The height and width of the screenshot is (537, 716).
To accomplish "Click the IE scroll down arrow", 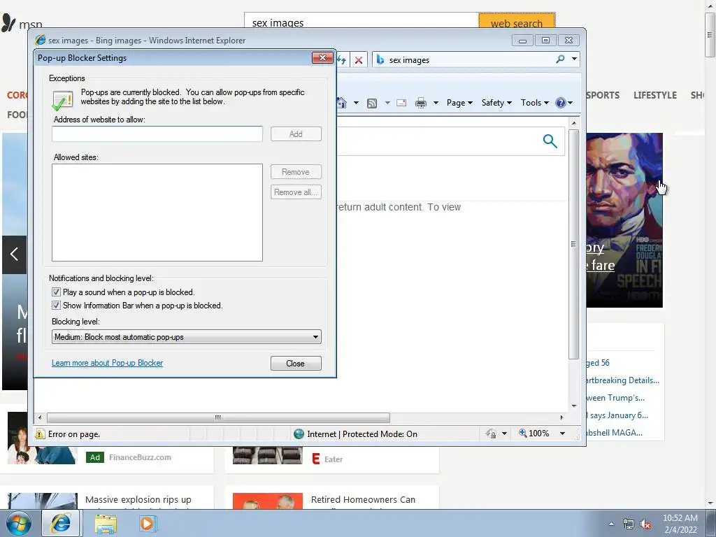I will pyautogui.click(x=574, y=406).
